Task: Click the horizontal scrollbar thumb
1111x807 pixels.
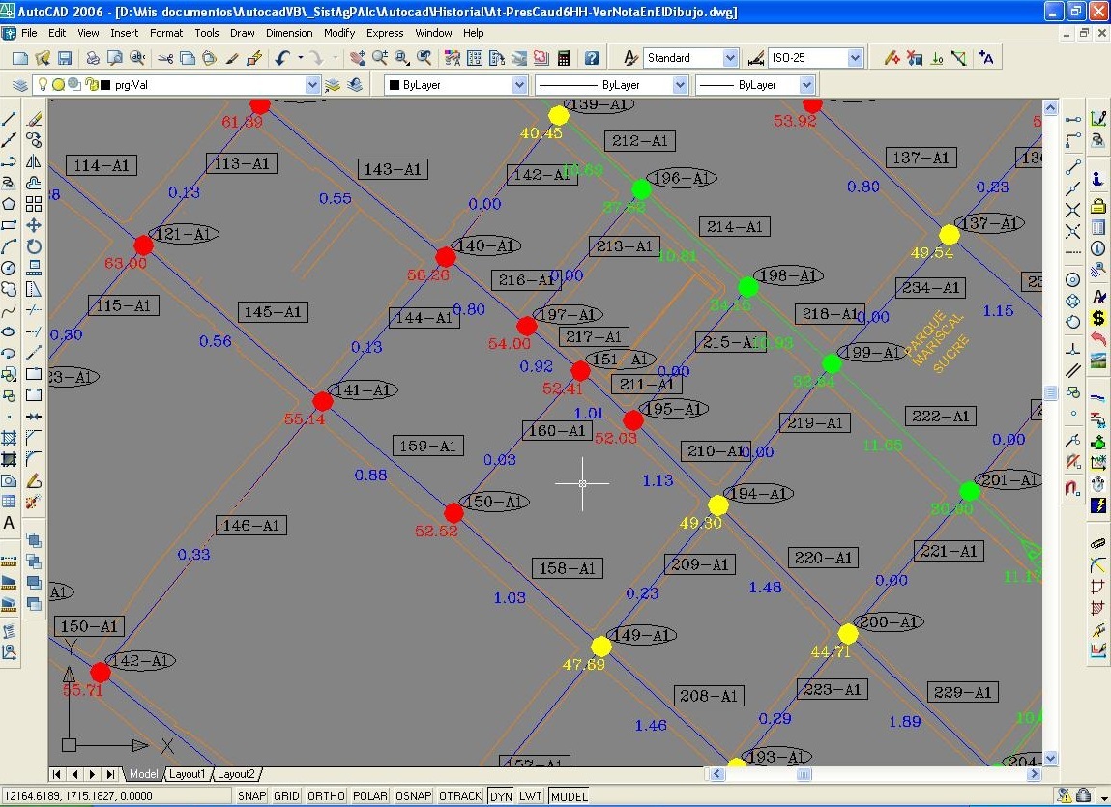Action: tap(804, 774)
